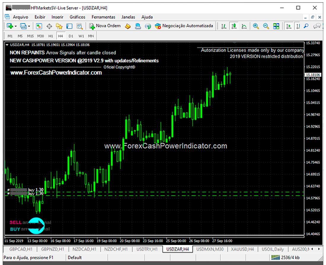This screenshot has width=326, height=265.
Task: Minimize the inner chart window
Action: click(305, 18)
